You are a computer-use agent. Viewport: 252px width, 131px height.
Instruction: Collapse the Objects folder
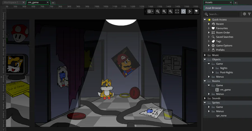[205, 59]
